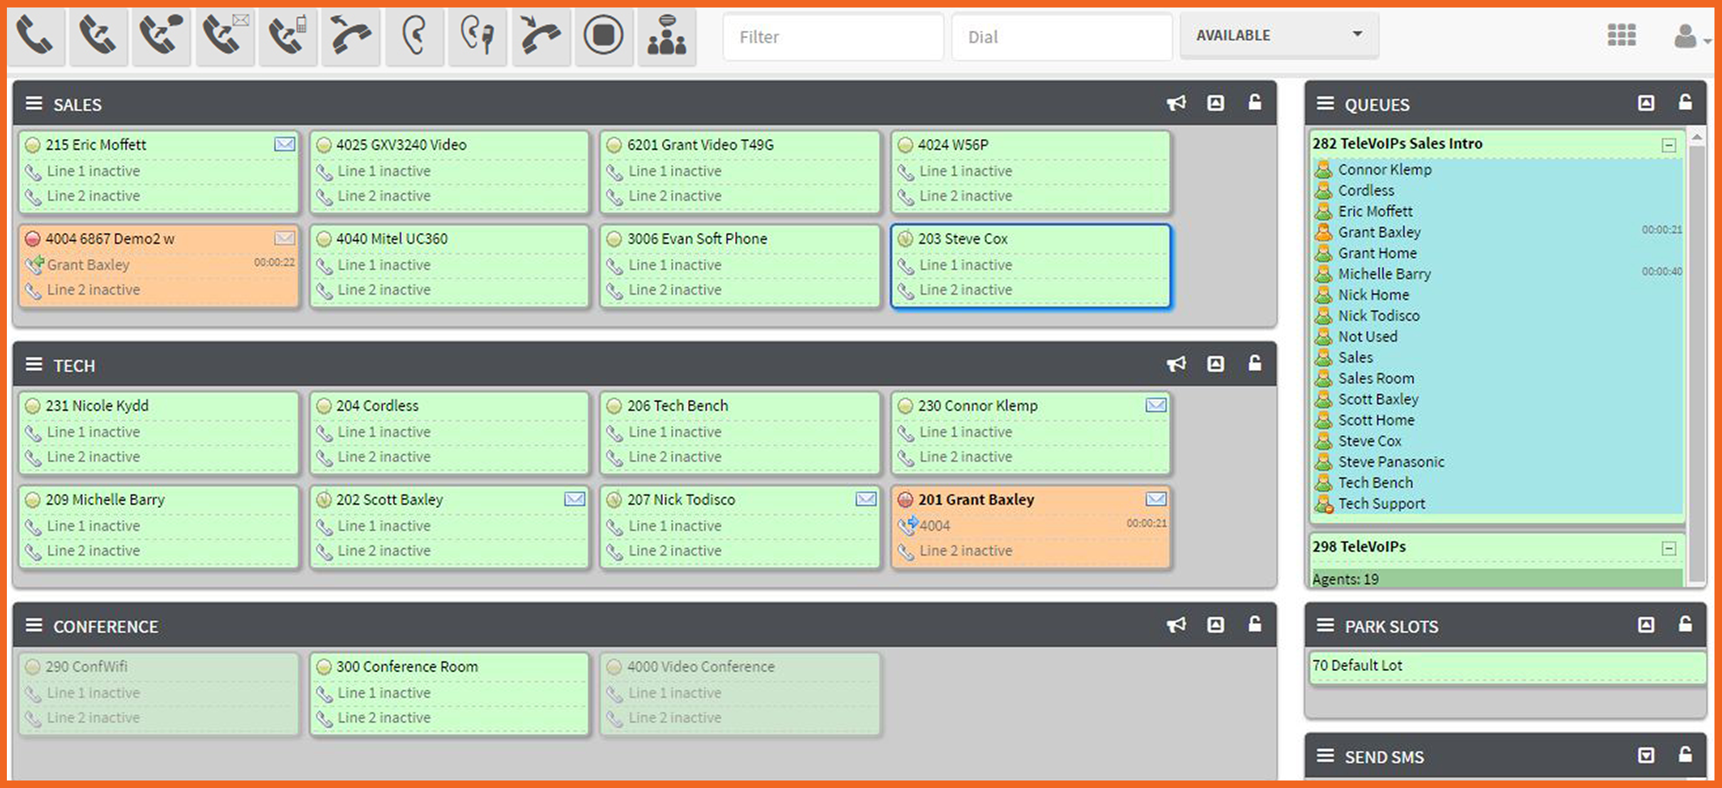The image size is (1722, 788).
Task: Click the Filter input field
Action: [x=833, y=37]
